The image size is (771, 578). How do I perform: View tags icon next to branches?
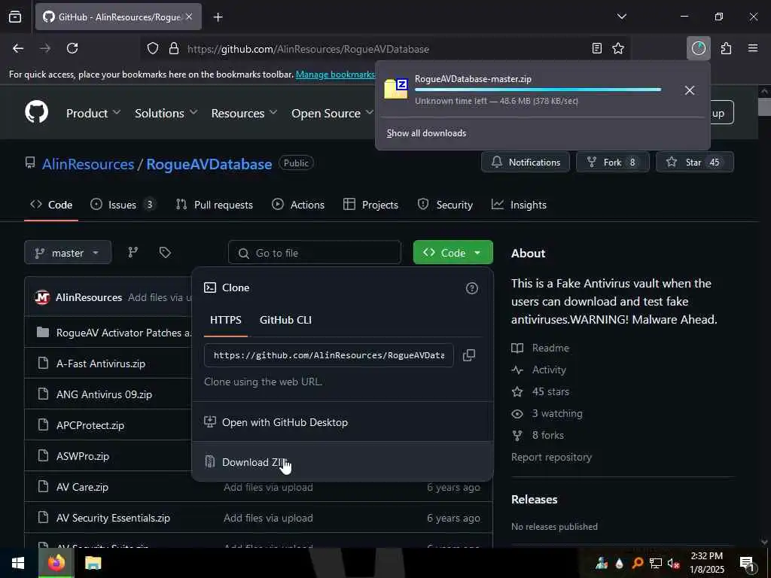pos(165,253)
